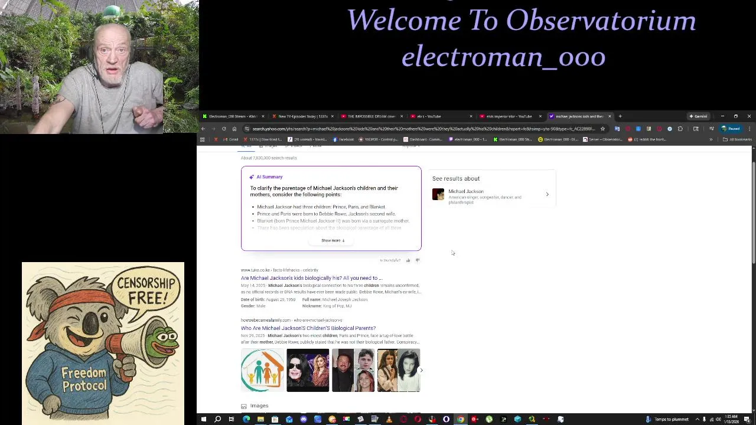This screenshot has width=756, height=425.
Task: Open Windows notification center
Action: [748, 420]
